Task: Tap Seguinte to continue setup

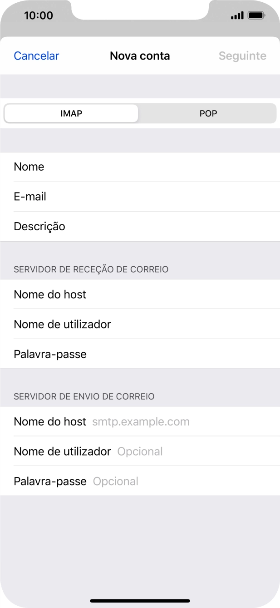Action: (x=242, y=56)
